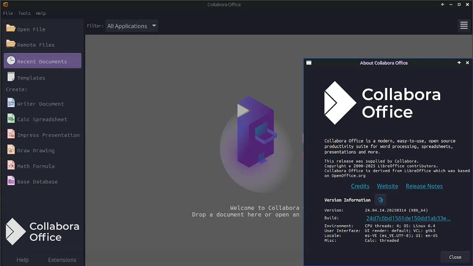Click the Recent Documents clock icon
This screenshot has width=473, height=266.
pyautogui.click(x=11, y=61)
